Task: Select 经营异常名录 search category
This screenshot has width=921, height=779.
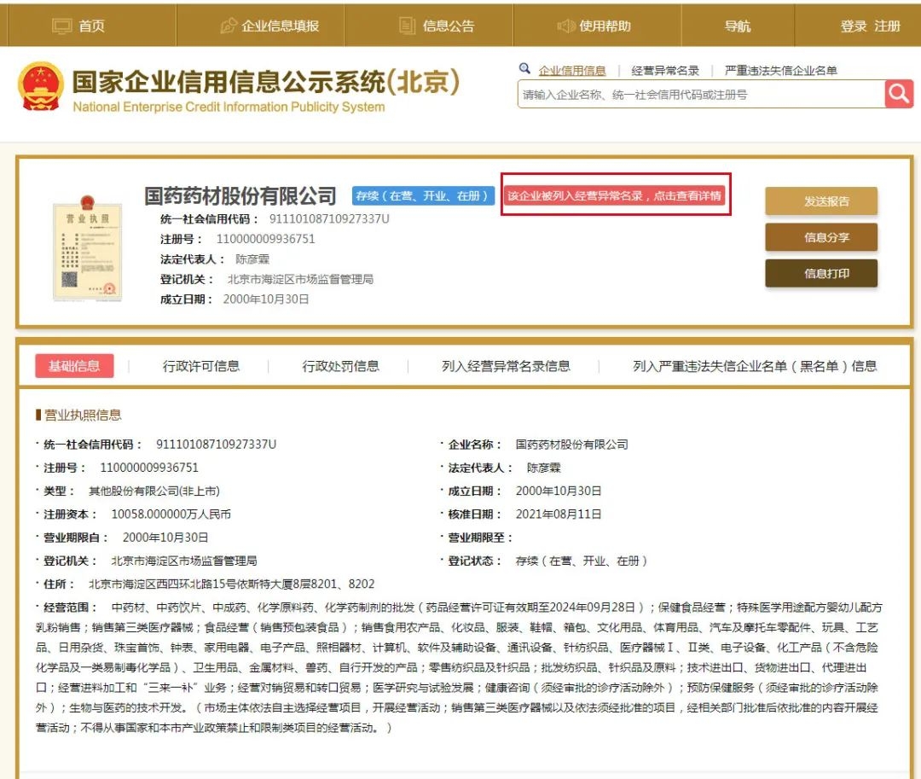Action: click(665, 71)
